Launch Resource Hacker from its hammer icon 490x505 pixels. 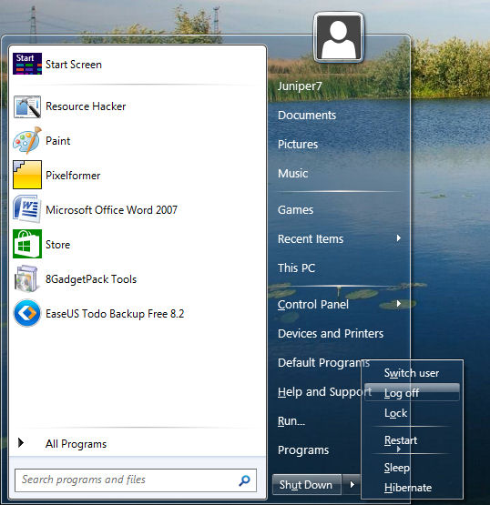27,106
